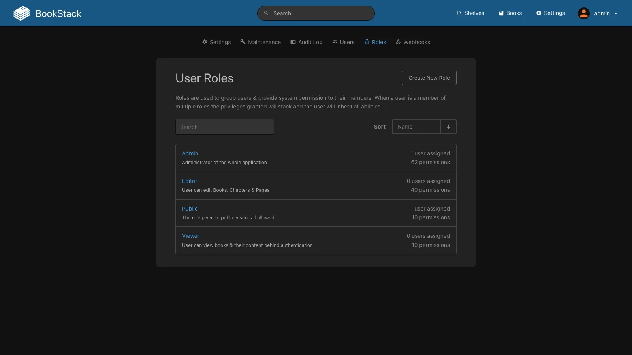632x355 pixels.
Task: Switch to the Audit Log tab
Action: pos(307,42)
